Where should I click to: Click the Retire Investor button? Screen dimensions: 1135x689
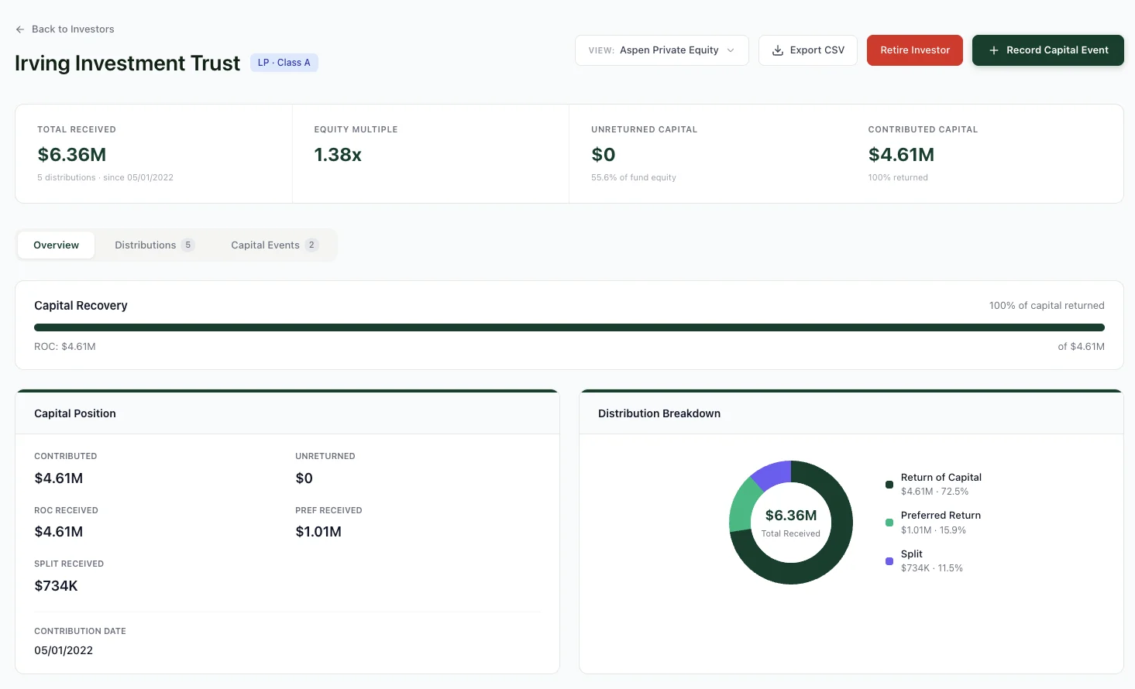pos(915,50)
